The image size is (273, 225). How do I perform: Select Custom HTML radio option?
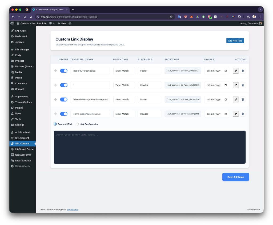[55, 124]
